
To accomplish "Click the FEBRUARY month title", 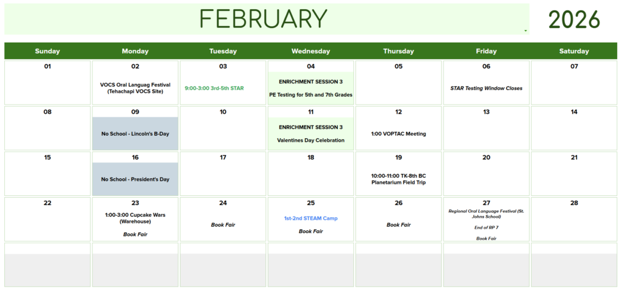I will click(263, 19).
